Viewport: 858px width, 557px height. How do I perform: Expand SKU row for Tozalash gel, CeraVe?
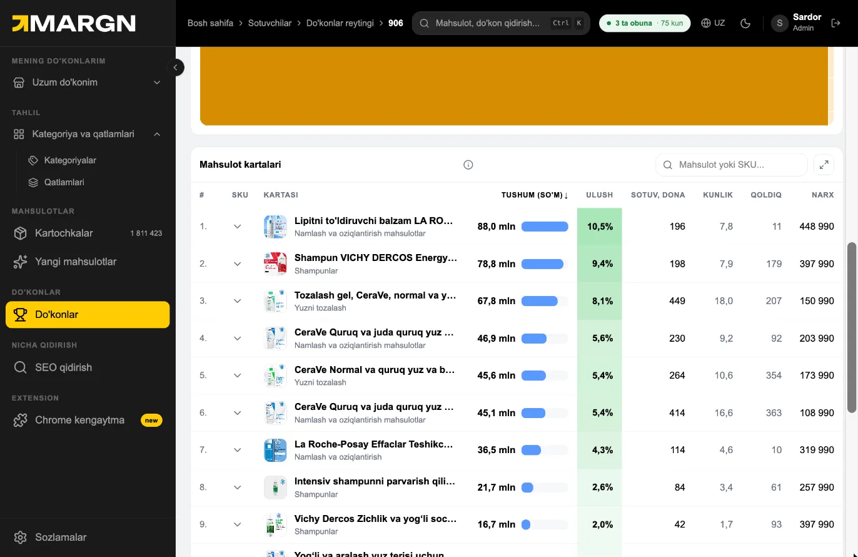point(238,301)
